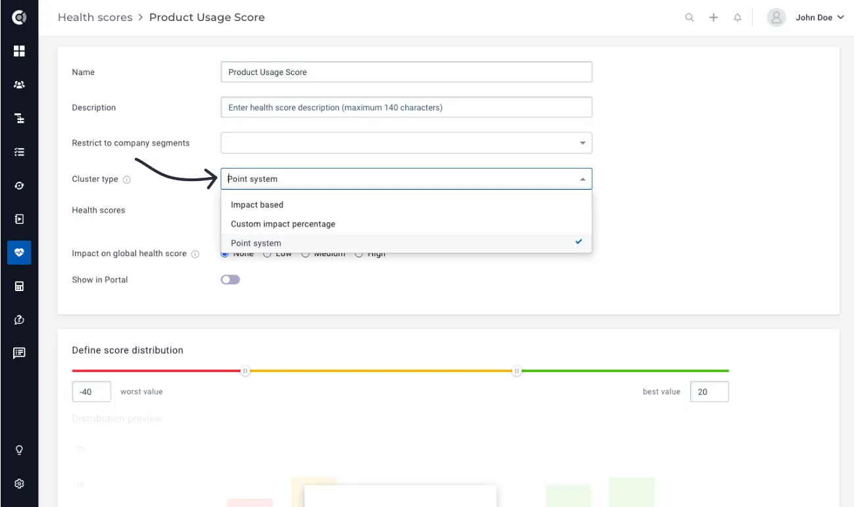The width and height of the screenshot is (854, 507).
Task: Click info icon next to Impact on global health score
Action: click(x=195, y=254)
